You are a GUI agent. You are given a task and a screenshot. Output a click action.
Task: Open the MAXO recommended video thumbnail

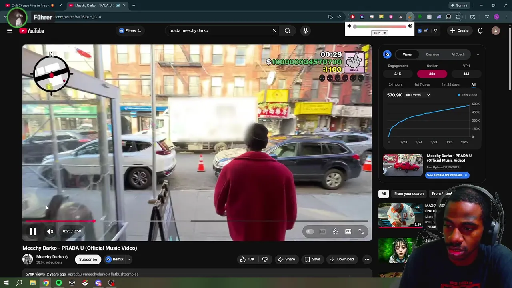click(400, 215)
